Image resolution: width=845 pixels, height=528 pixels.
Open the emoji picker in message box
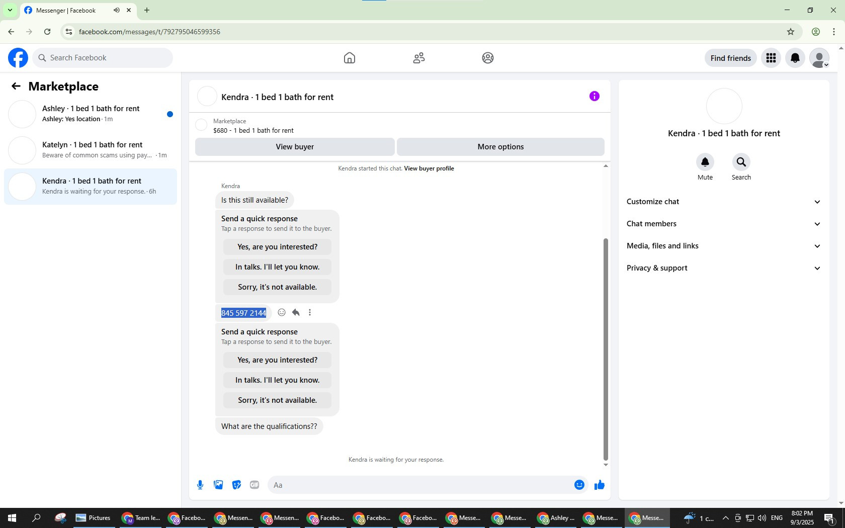(x=579, y=485)
